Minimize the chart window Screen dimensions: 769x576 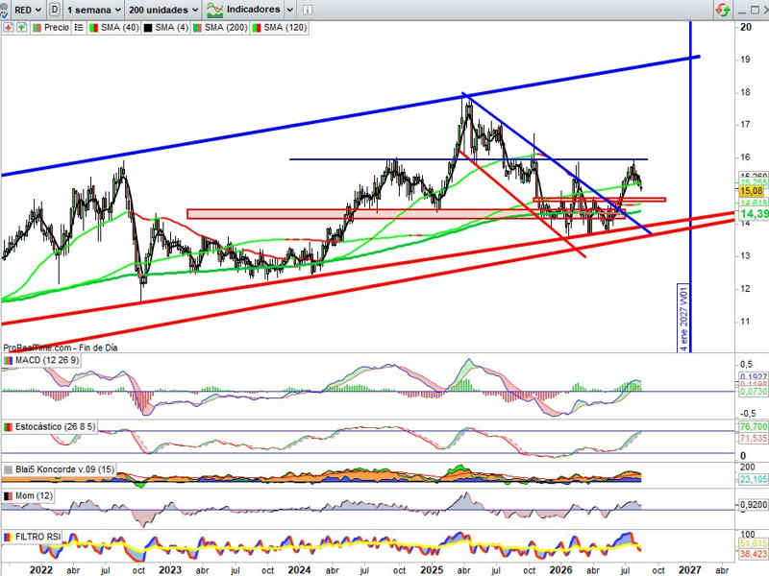tap(742, 11)
